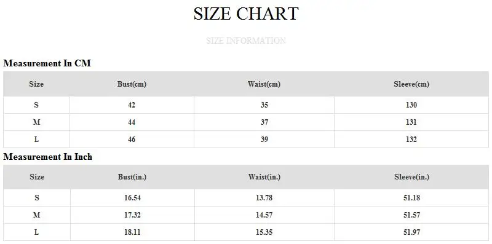Select the 132 sleeve value for size L
This screenshot has height=244, width=492.
(x=411, y=140)
